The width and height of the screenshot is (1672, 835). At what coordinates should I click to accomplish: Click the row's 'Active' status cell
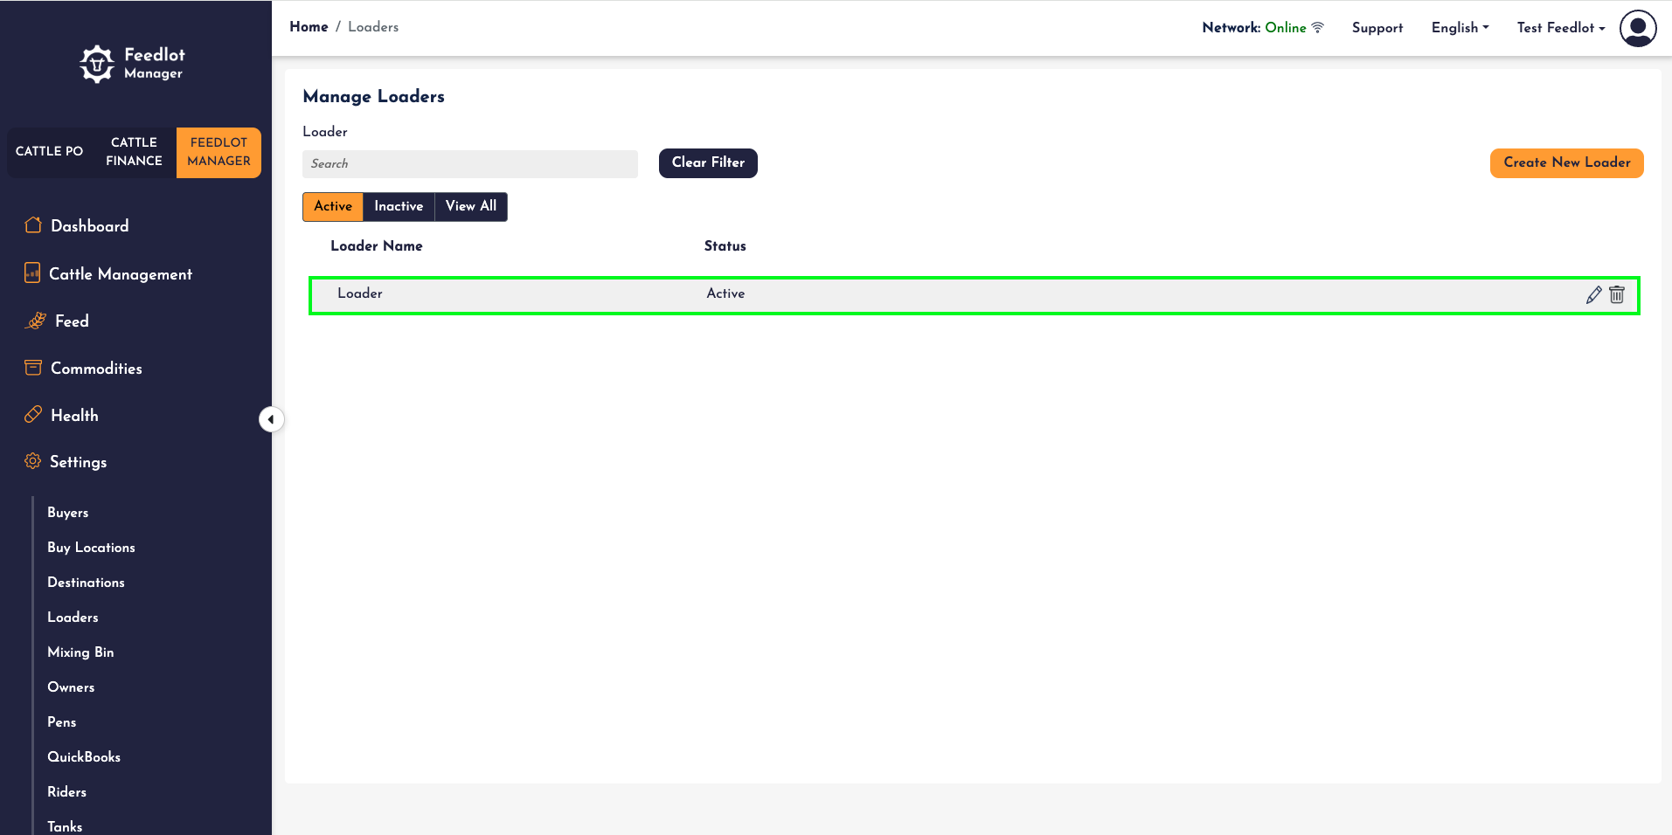pos(725,293)
